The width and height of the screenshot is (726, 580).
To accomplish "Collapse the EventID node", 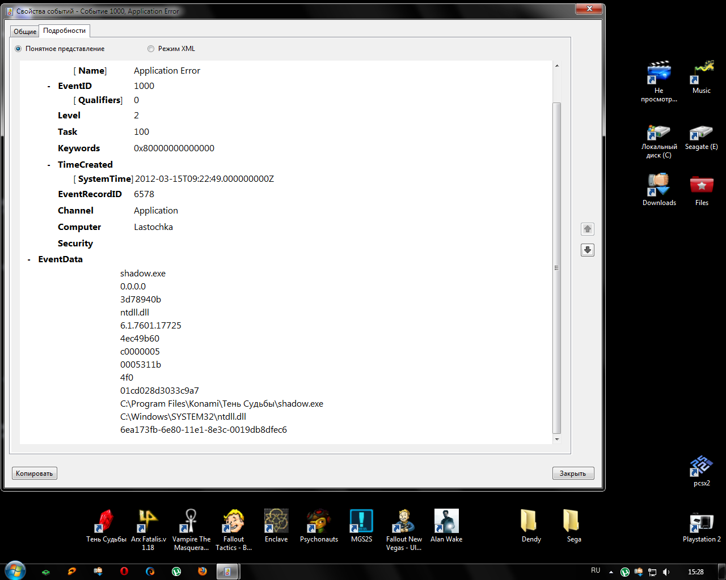I will [49, 87].
